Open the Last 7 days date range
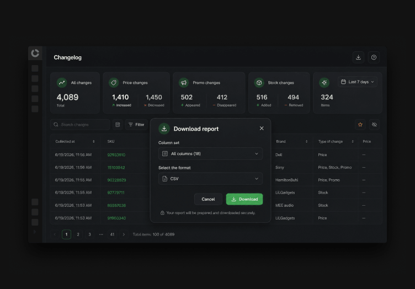 point(357,82)
